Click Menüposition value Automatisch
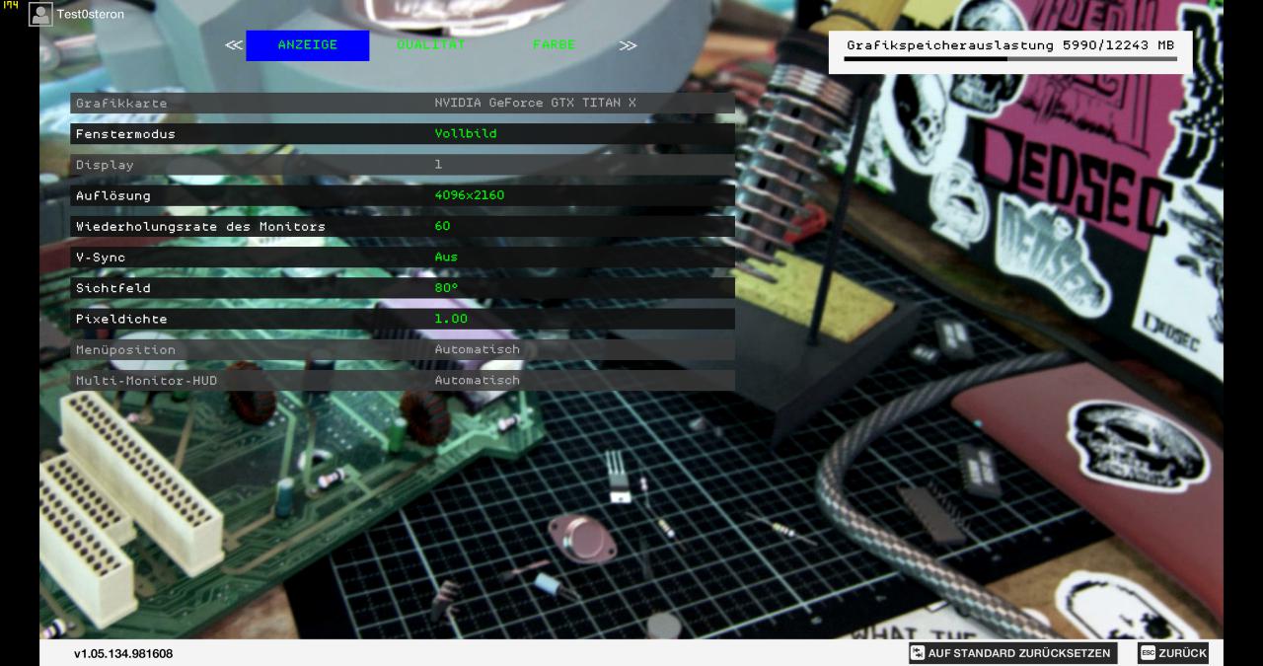This screenshot has height=666, width=1263. pyautogui.click(x=477, y=349)
